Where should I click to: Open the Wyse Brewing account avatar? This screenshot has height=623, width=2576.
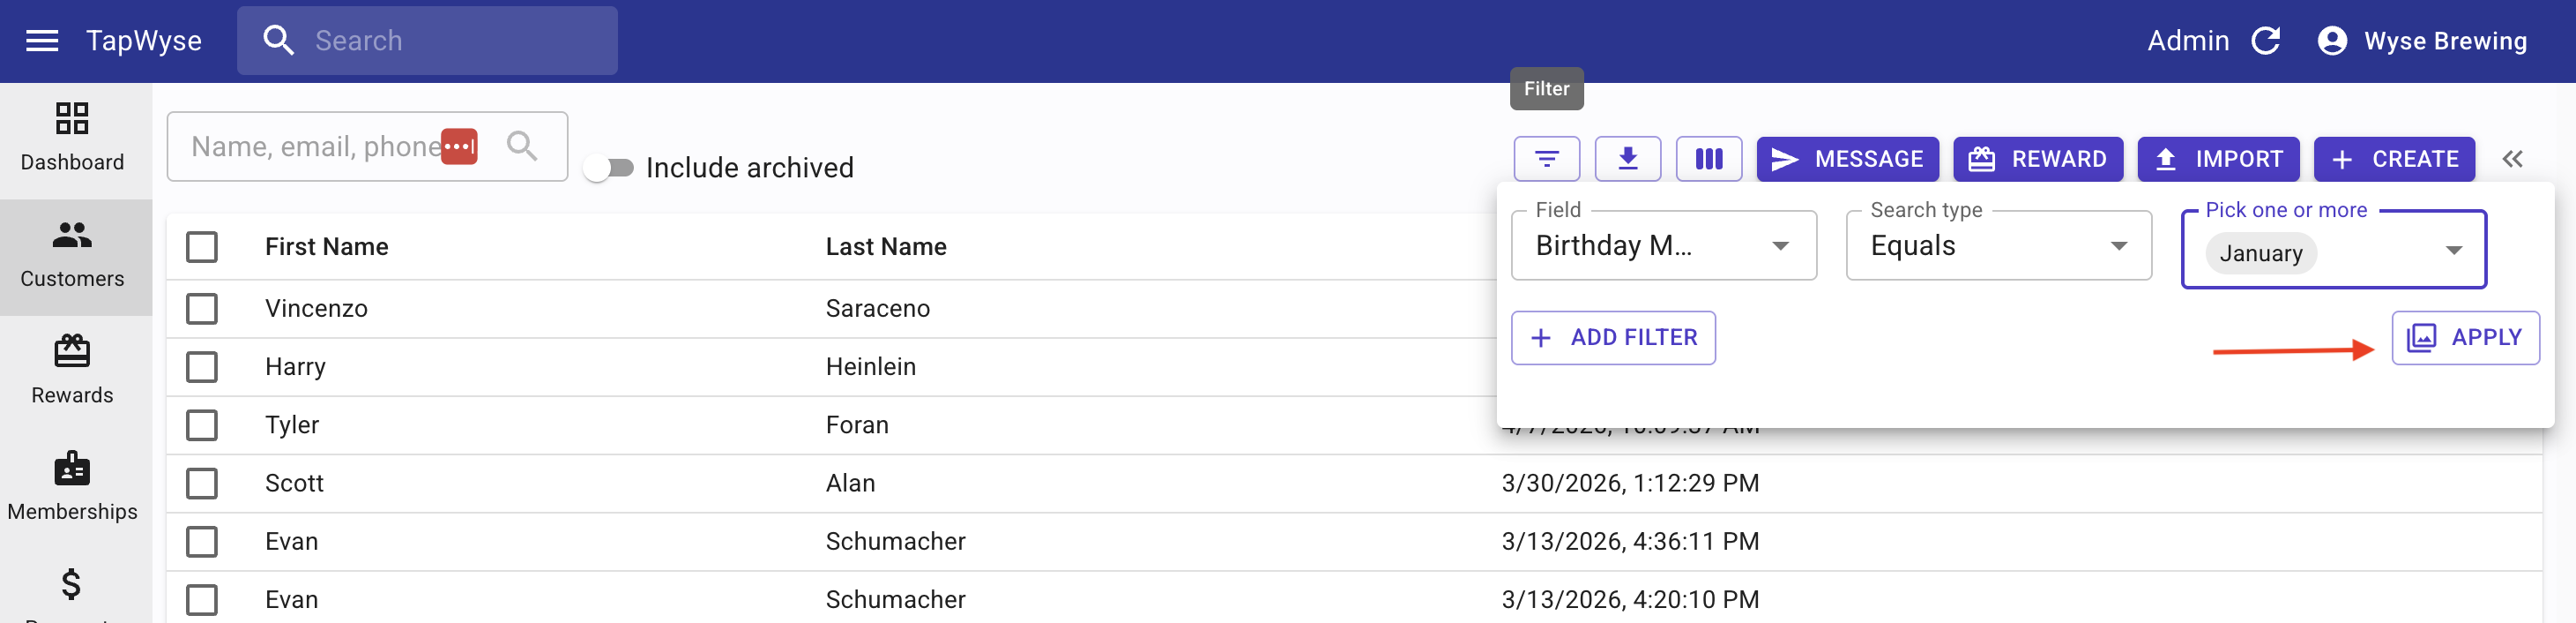click(2331, 41)
